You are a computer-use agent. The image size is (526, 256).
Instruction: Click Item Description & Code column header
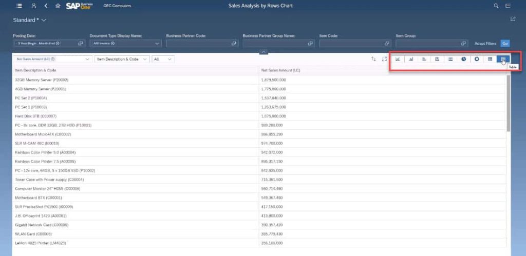[x=135, y=70]
